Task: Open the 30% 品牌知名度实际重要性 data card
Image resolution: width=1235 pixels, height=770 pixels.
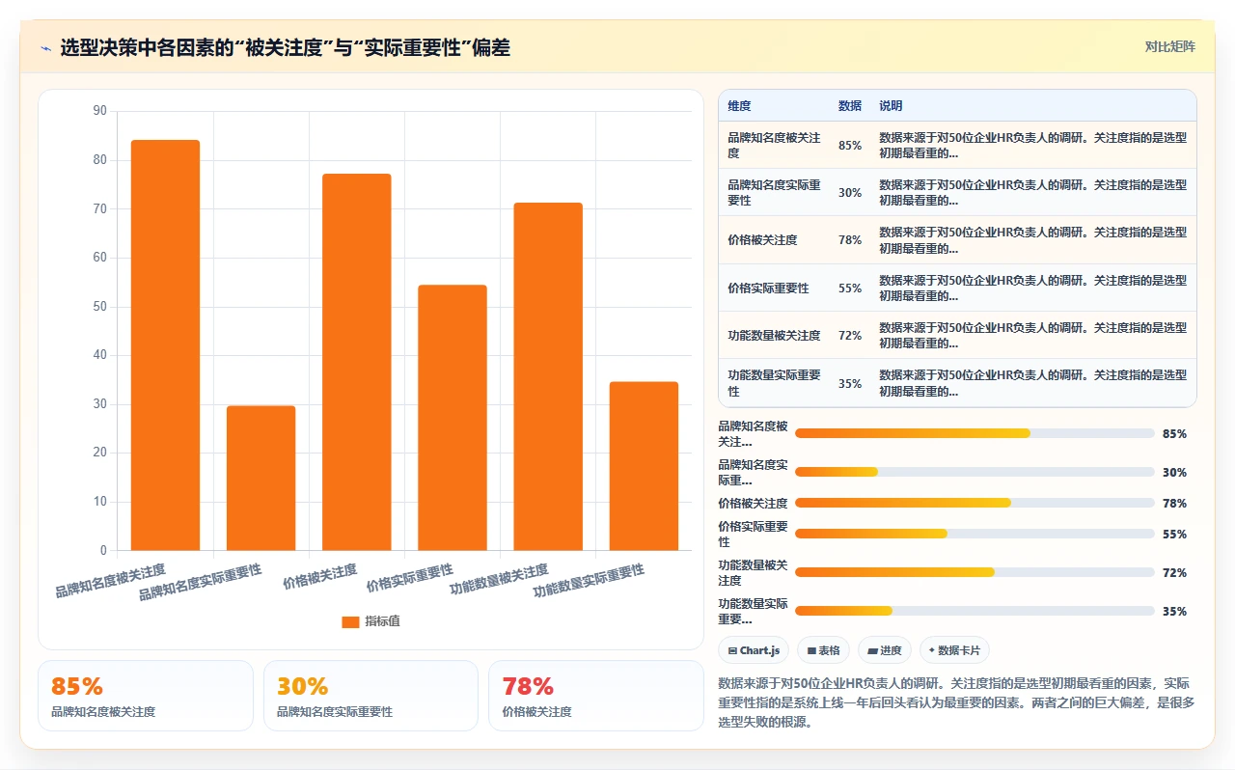Action: point(370,696)
